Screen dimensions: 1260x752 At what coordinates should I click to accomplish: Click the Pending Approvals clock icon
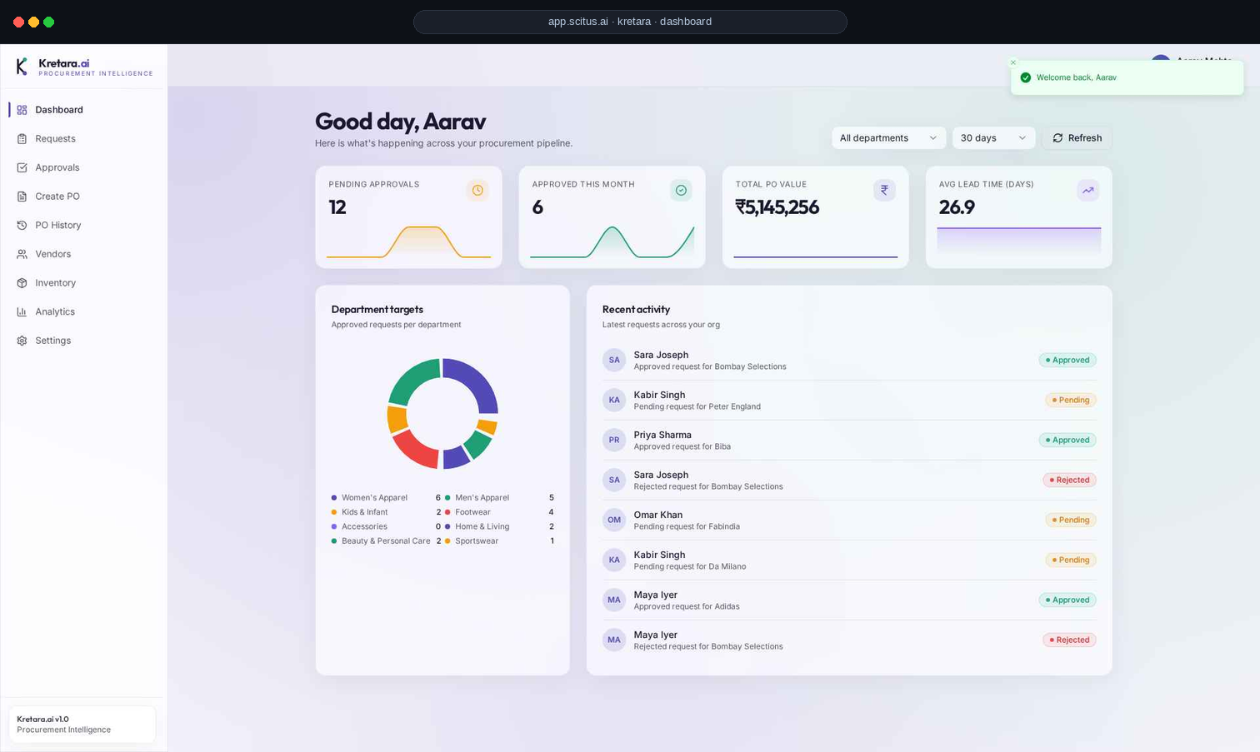(477, 191)
